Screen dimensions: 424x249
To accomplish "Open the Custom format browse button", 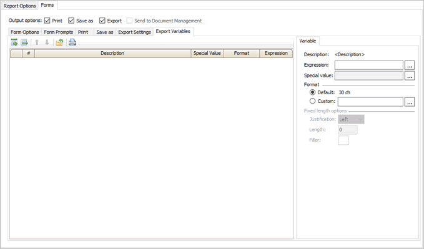I will (x=410, y=102).
